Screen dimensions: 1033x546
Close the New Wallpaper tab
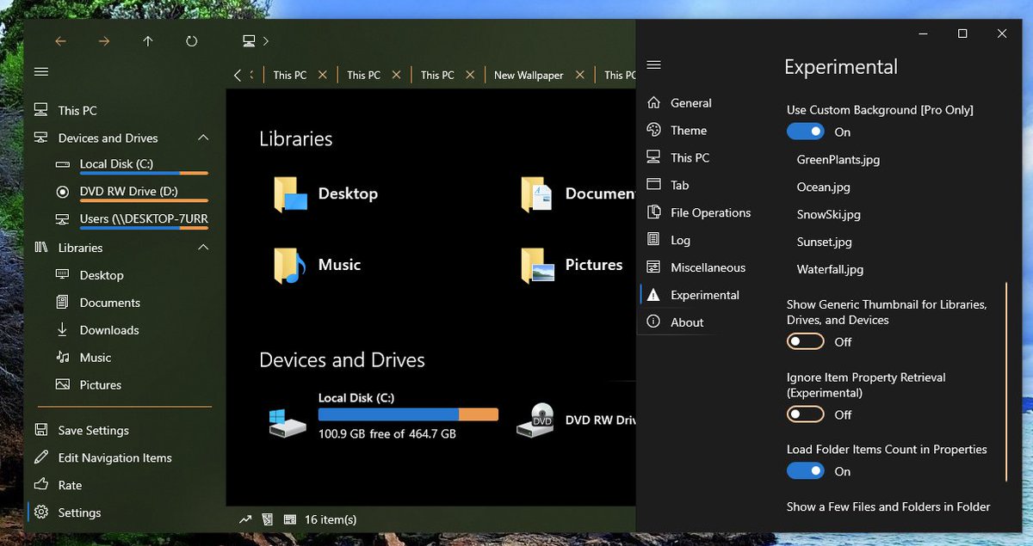point(579,75)
